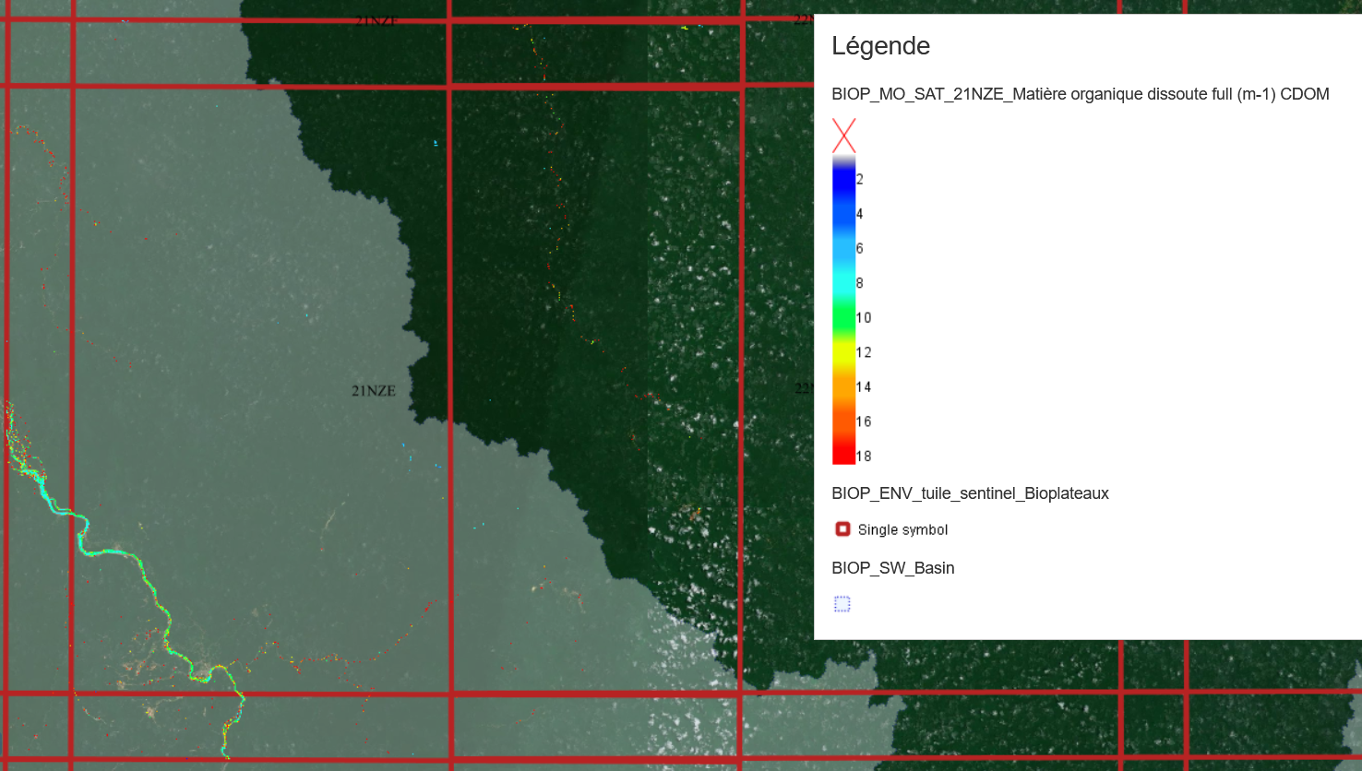1362x771 pixels.
Task: Click the legend scale label 4
Action: point(860,214)
